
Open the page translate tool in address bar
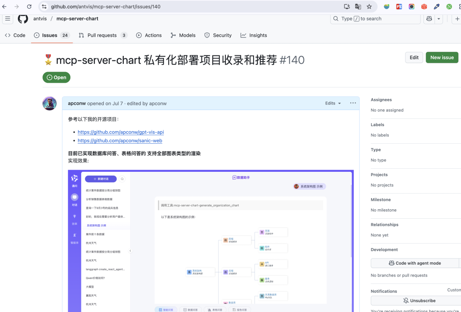[358, 6]
